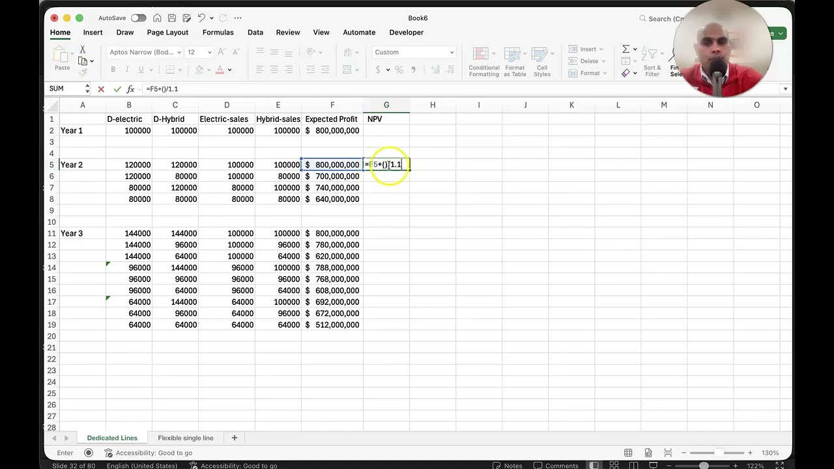Increase font size with large A
This screenshot has width=834, height=469.
pyautogui.click(x=222, y=52)
